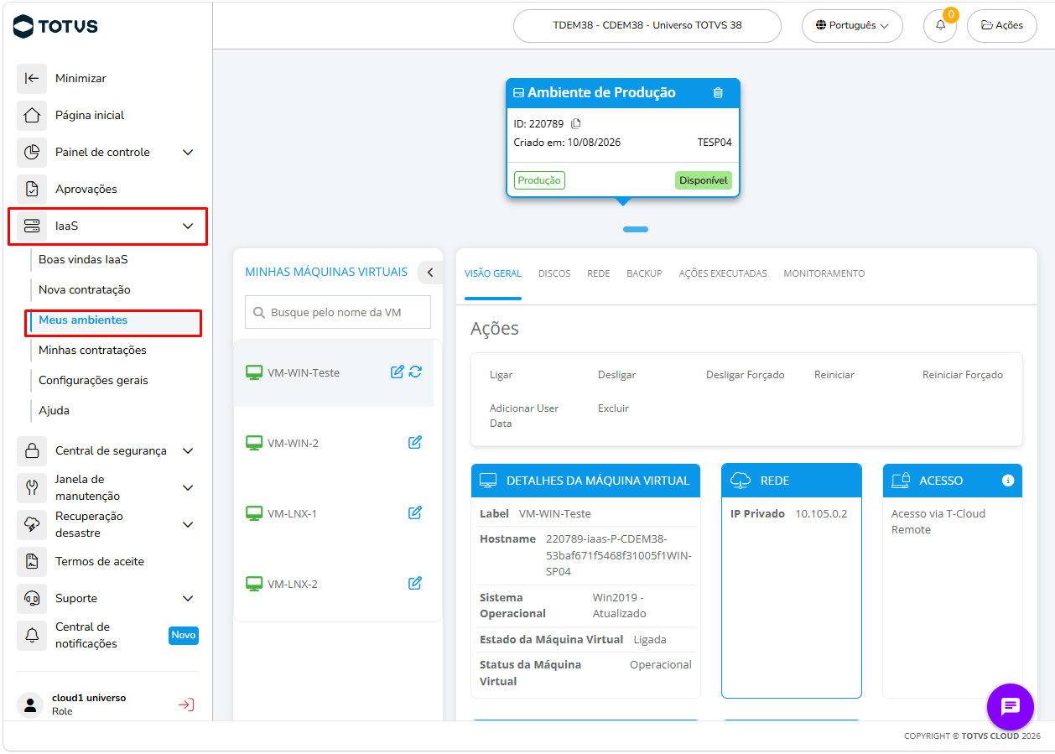This screenshot has width=1055, height=754.
Task: Open the Monitoramento tab
Action: 824,273
